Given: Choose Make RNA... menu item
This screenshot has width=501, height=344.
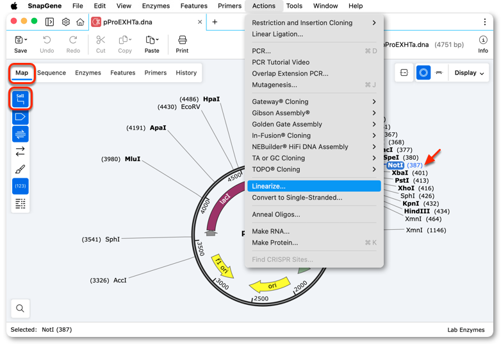Looking at the screenshot, I should (x=314, y=231).
